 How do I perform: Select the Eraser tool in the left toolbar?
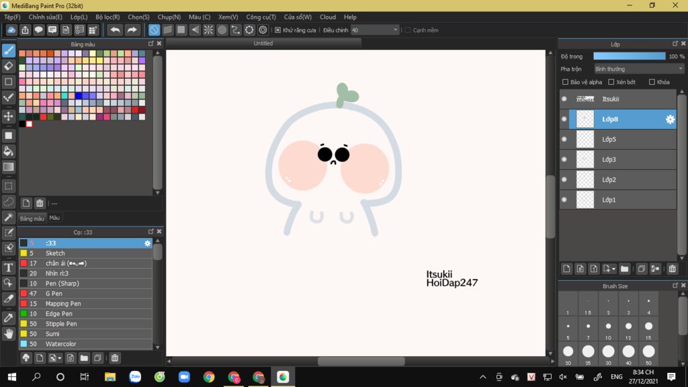pos(9,66)
